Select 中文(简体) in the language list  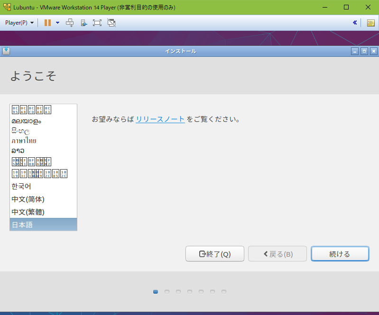pyautogui.click(x=44, y=199)
